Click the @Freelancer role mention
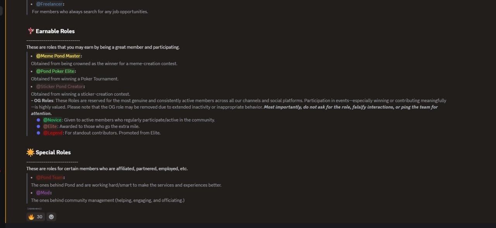The image size is (496, 228). pos(50,4)
